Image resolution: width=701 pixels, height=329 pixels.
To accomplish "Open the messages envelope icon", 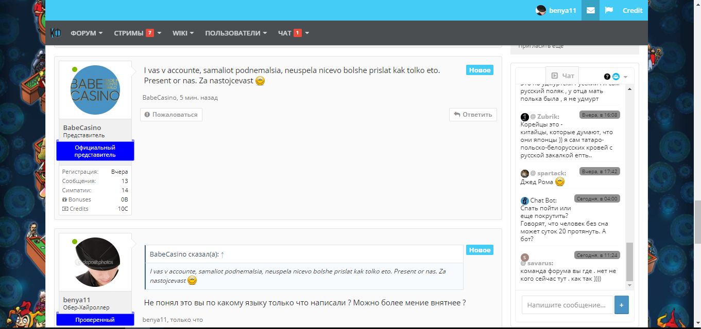I will 590,10.
